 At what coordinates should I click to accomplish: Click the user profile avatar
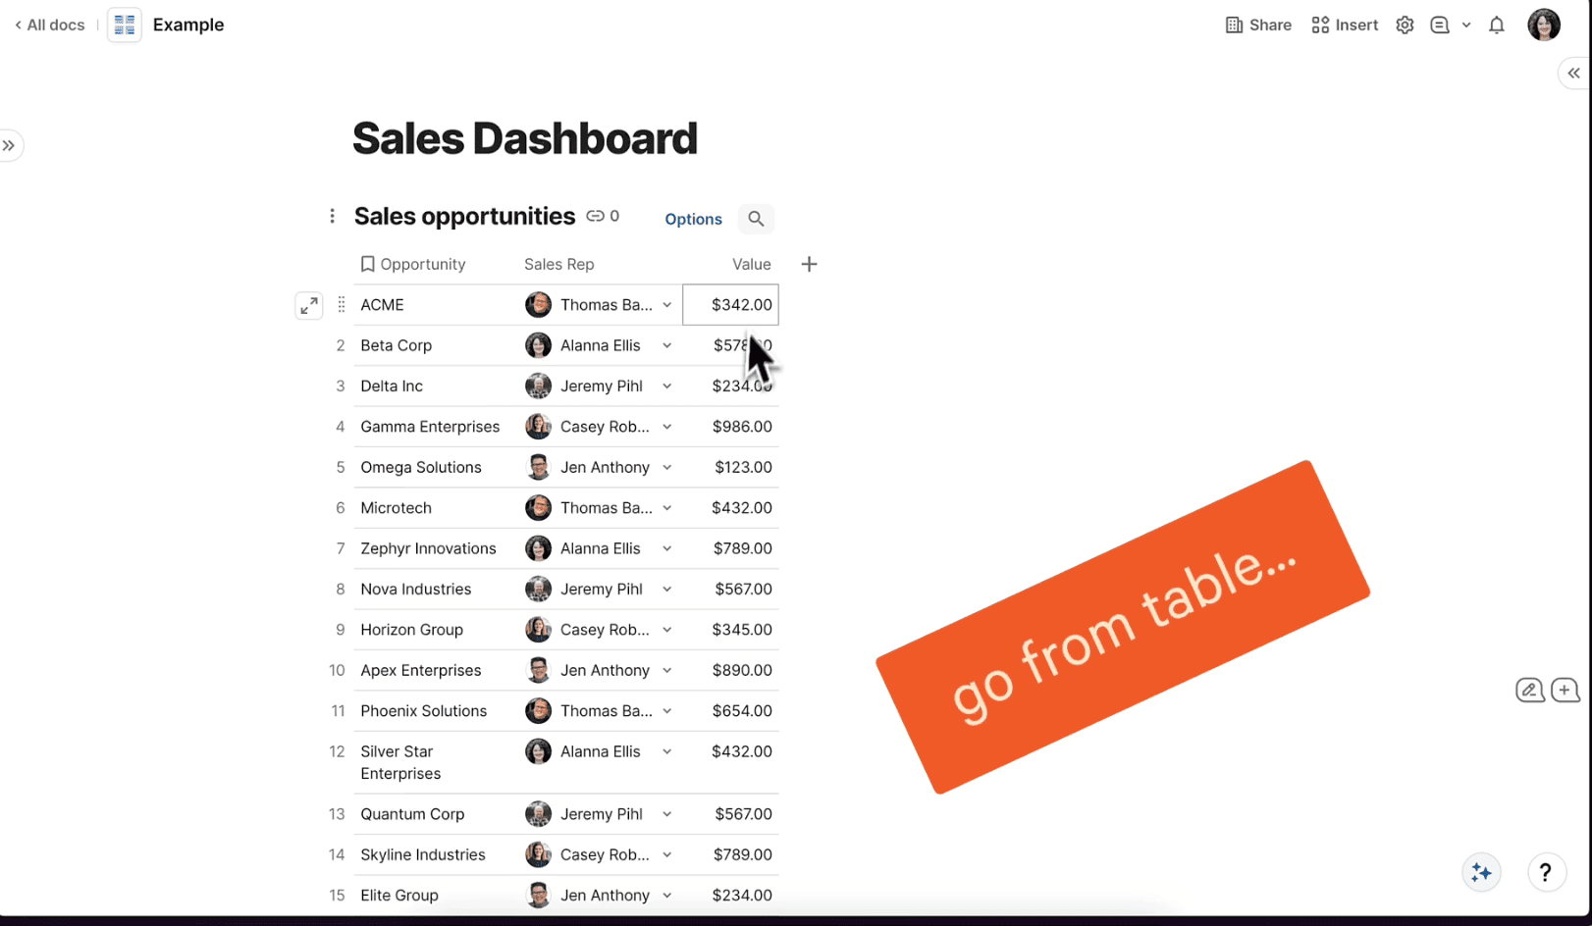coord(1543,26)
